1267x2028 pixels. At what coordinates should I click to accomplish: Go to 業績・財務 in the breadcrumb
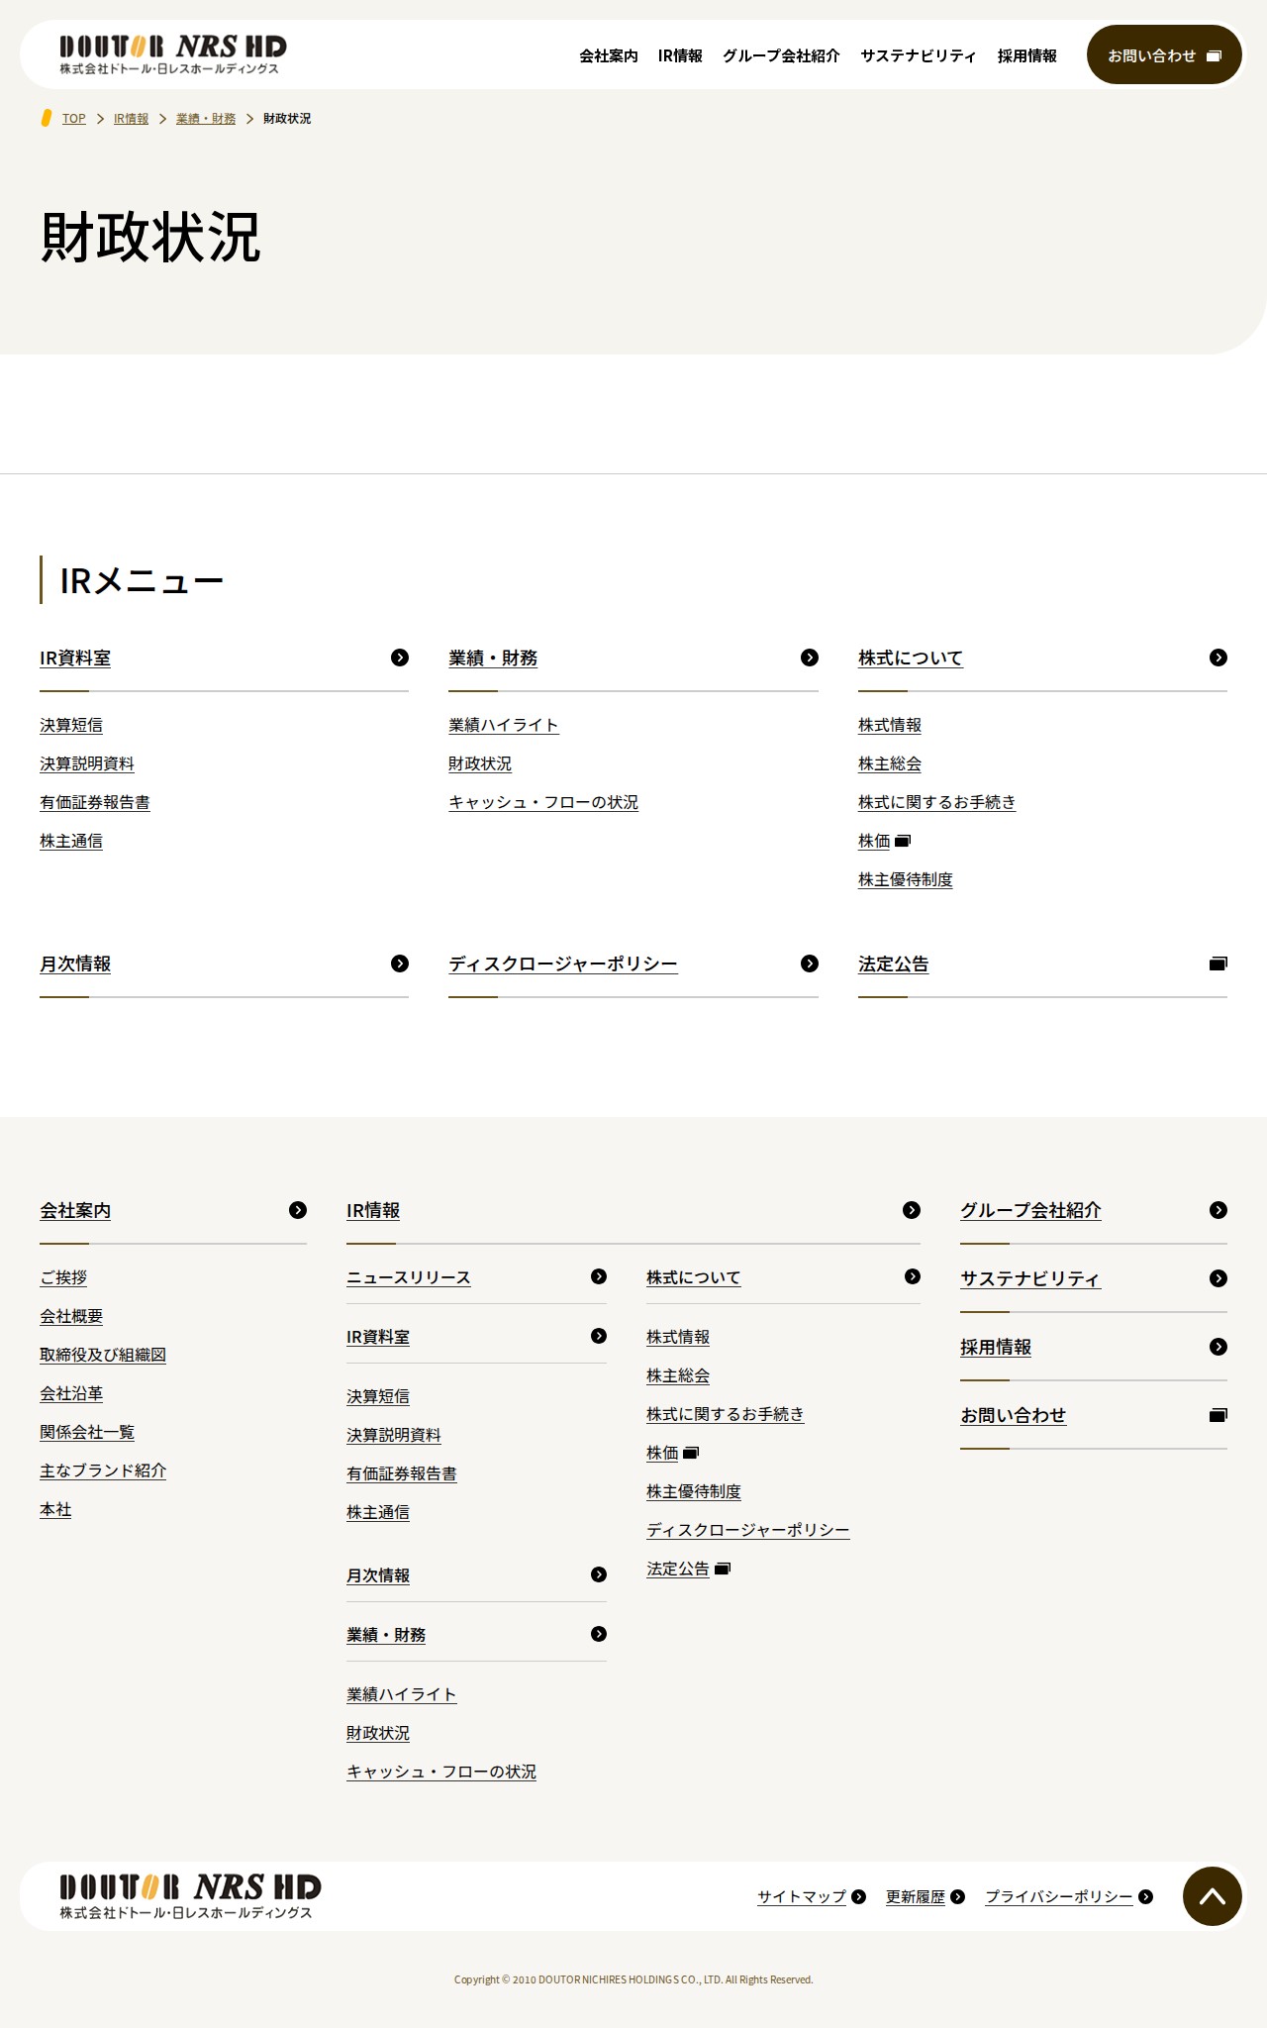point(206,119)
